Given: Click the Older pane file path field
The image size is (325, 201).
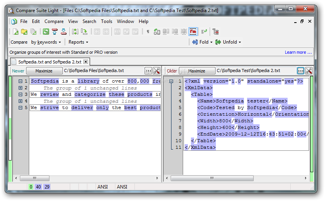Looking at the screenshot, I should pos(256,71).
